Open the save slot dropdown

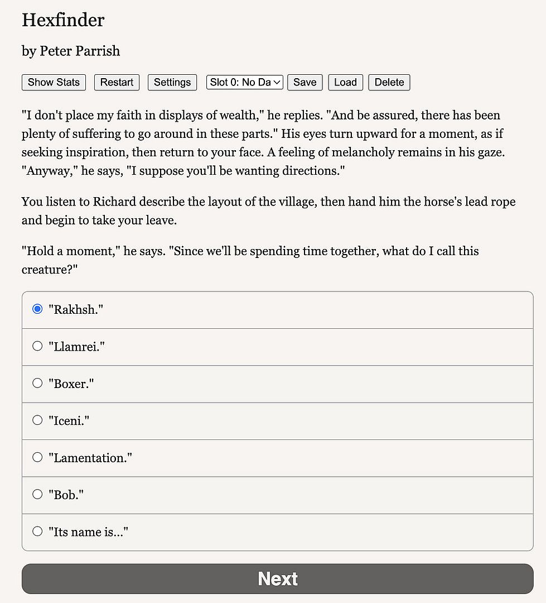click(x=245, y=82)
